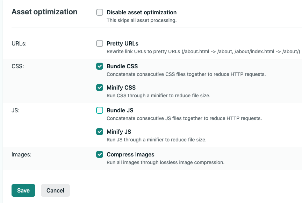The image size is (302, 203).
Task: Click the Cancel button
Action: [55, 190]
